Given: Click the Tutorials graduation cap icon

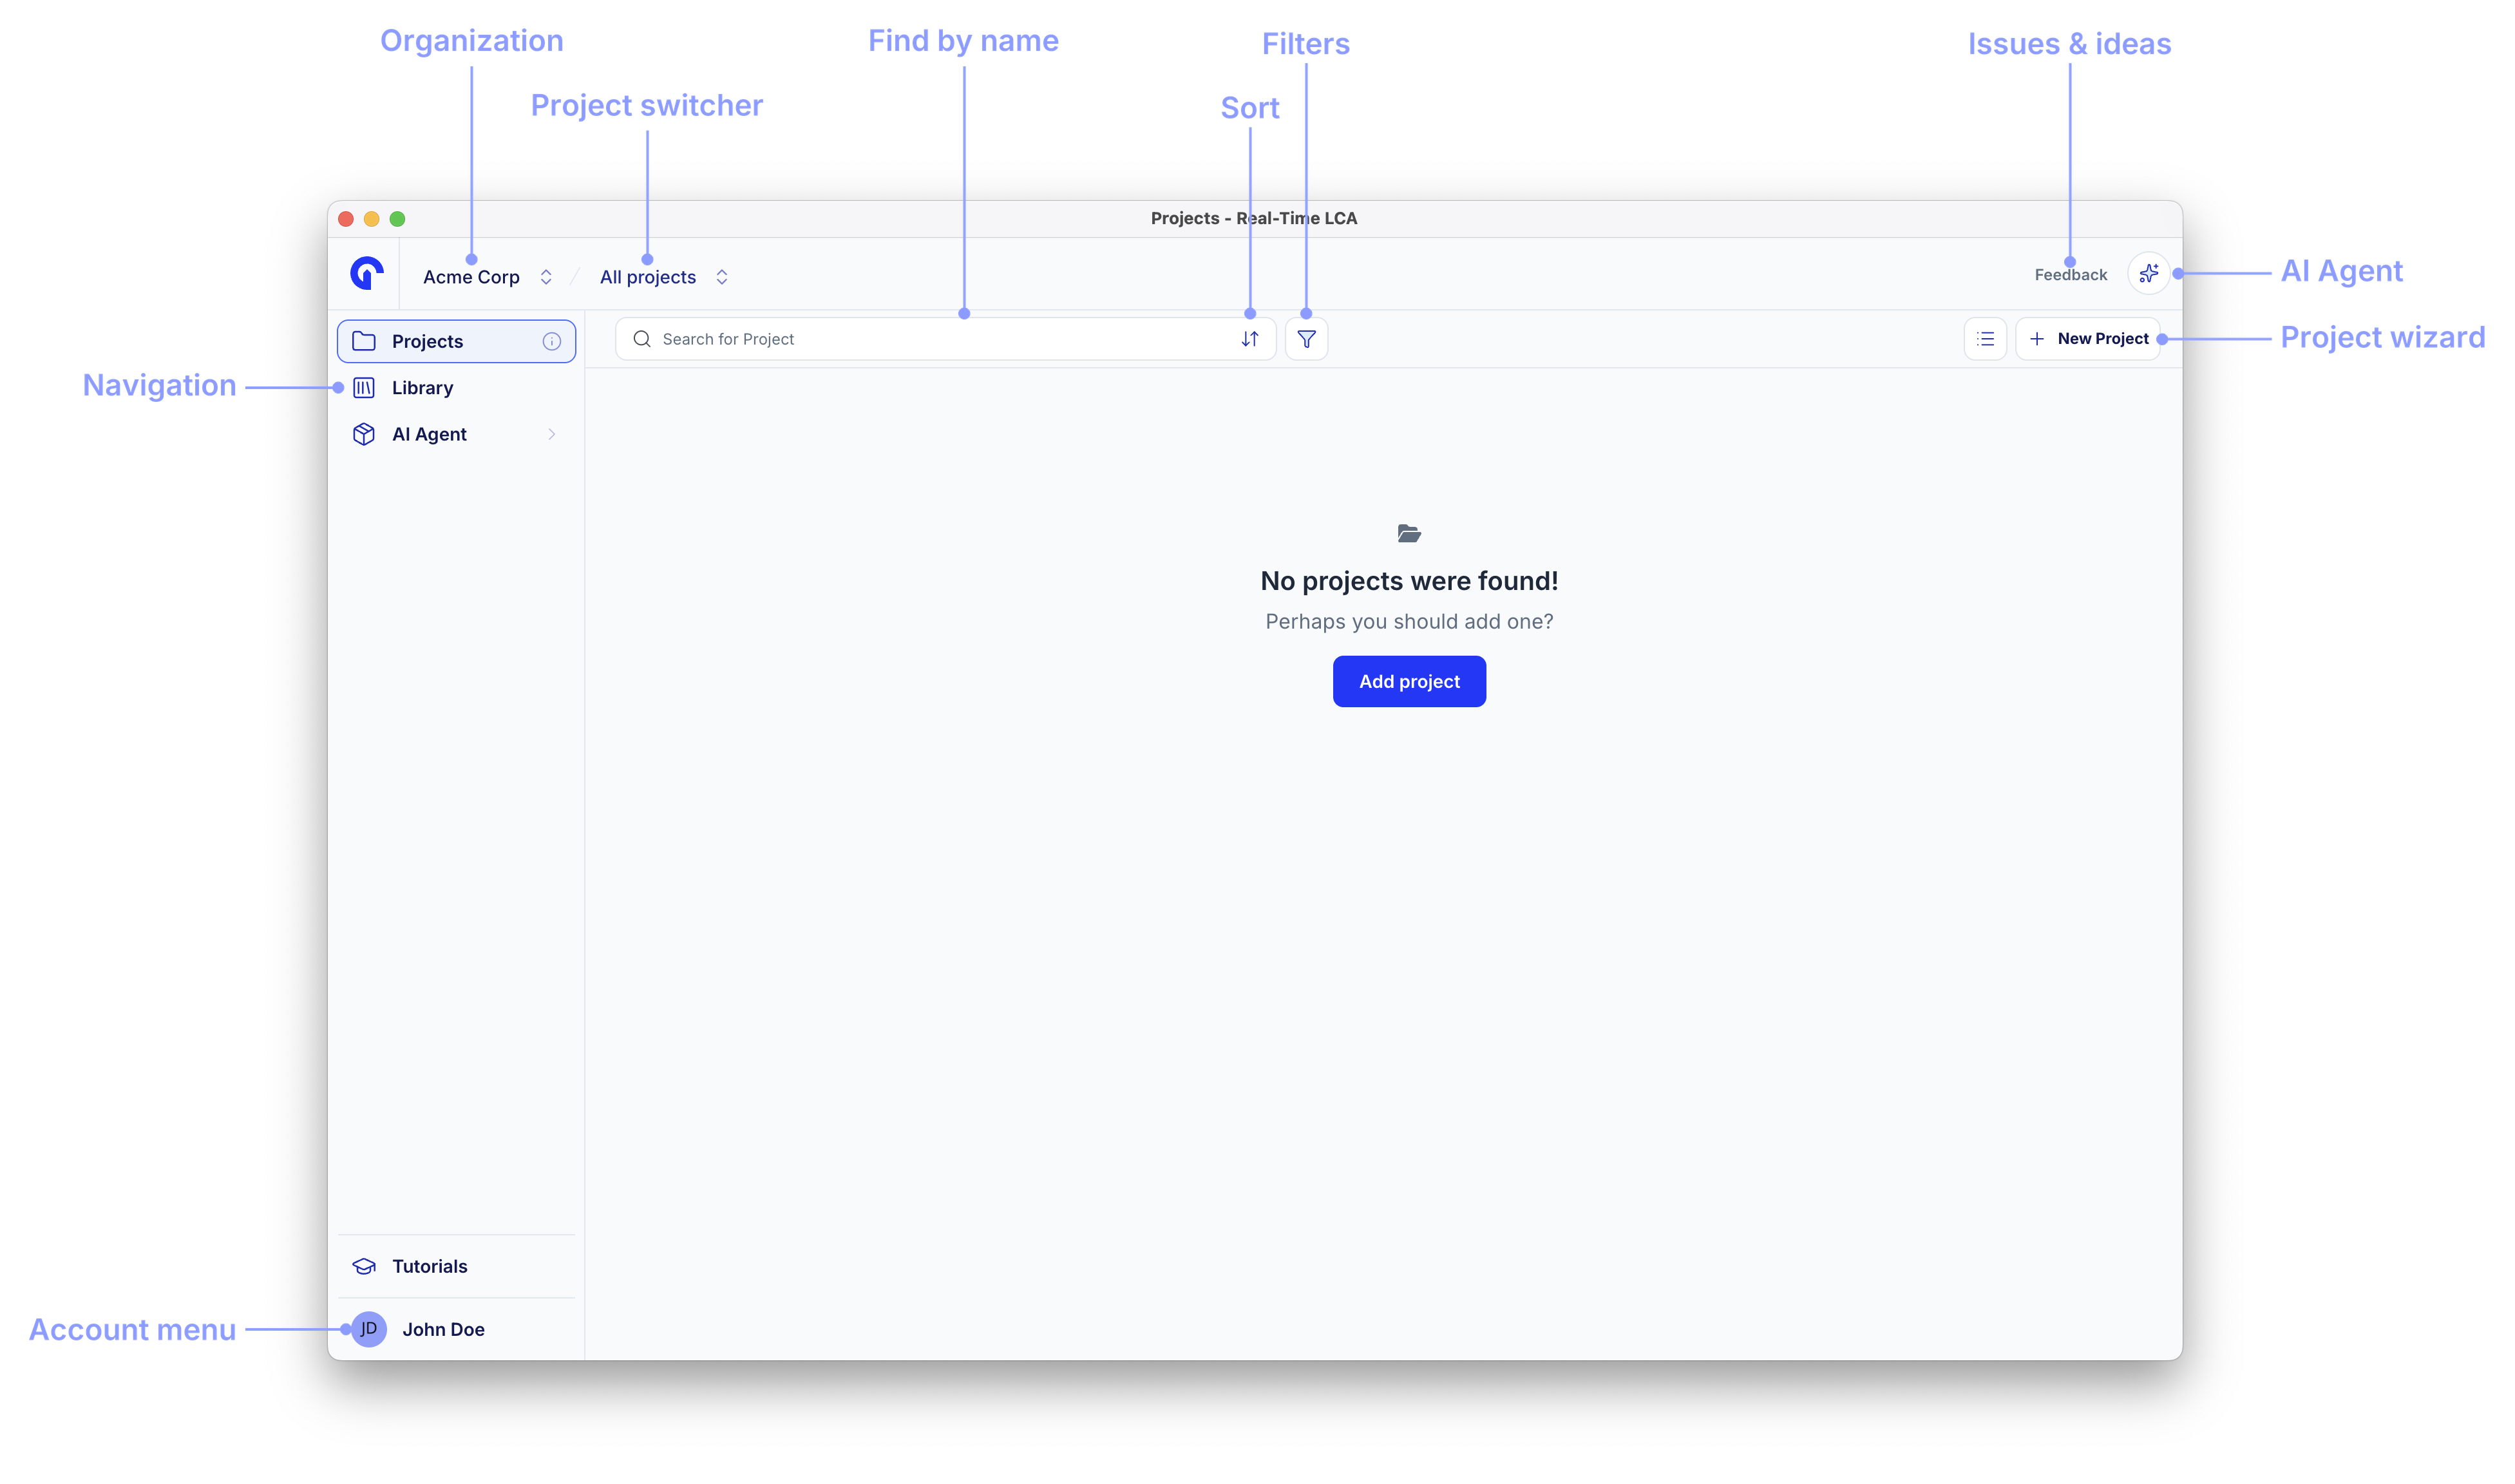Looking at the screenshot, I should pyautogui.click(x=364, y=1266).
